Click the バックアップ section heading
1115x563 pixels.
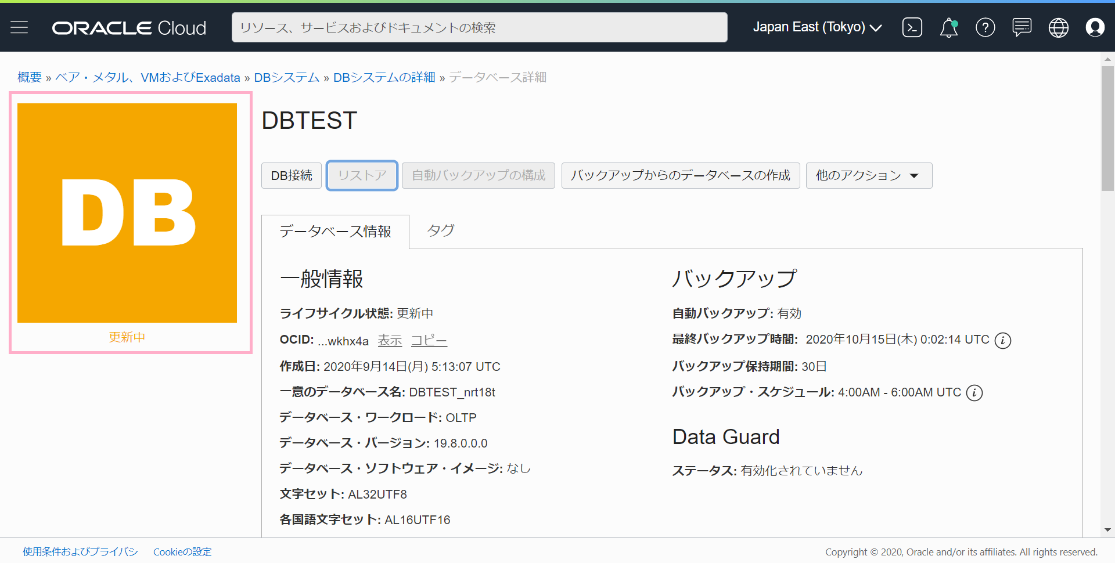tap(735, 279)
